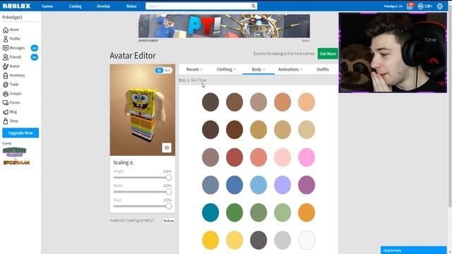Open the notifications icon in top bar
This screenshot has width=452, height=254.
tap(410, 6)
